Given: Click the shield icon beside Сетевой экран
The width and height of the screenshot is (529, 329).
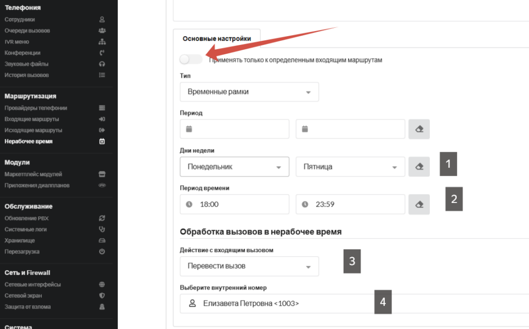Looking at the screenshot, I should 102,295.
